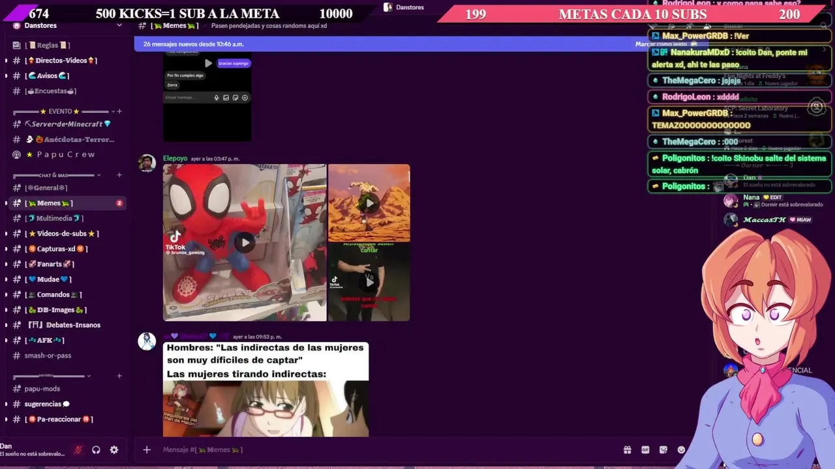The width and height of the screenshot is (835, 469).
Task: Open the GIF picker icon
Action: 645,449
